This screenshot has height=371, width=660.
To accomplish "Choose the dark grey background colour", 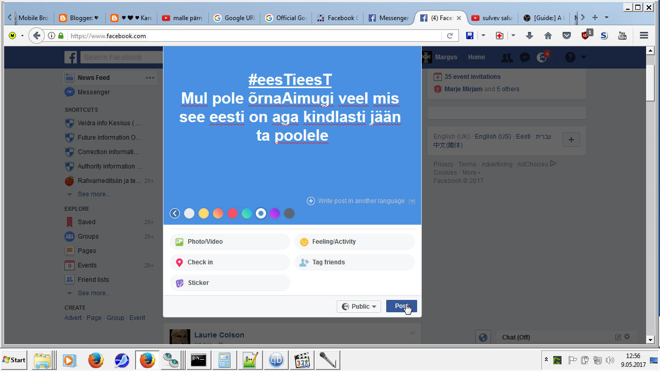I will [289, 213].
